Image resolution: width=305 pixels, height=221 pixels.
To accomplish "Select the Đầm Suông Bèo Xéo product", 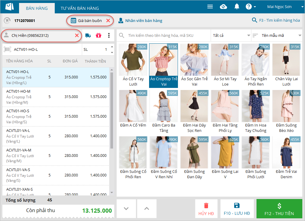I will 286,112.
